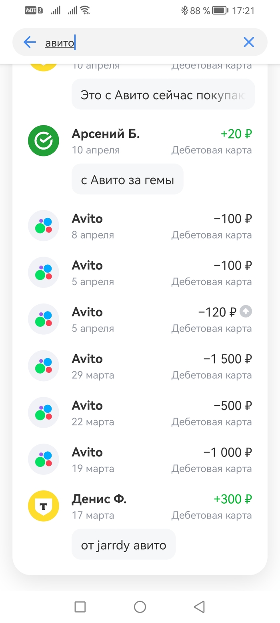Open the "с Авито за гемы" message bubble

coord(127,180)
